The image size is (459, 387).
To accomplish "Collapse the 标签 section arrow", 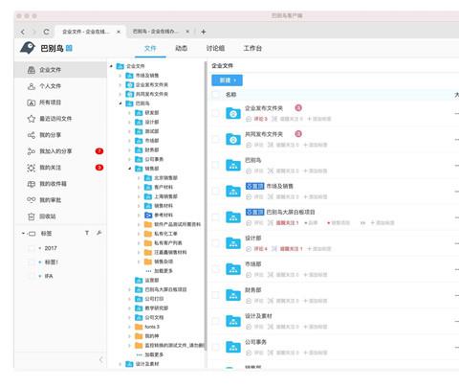I will click(x=23, y=234).
